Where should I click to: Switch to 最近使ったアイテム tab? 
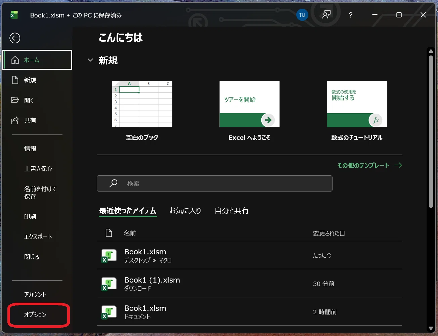pyautogui.click(x=128, y=211)
